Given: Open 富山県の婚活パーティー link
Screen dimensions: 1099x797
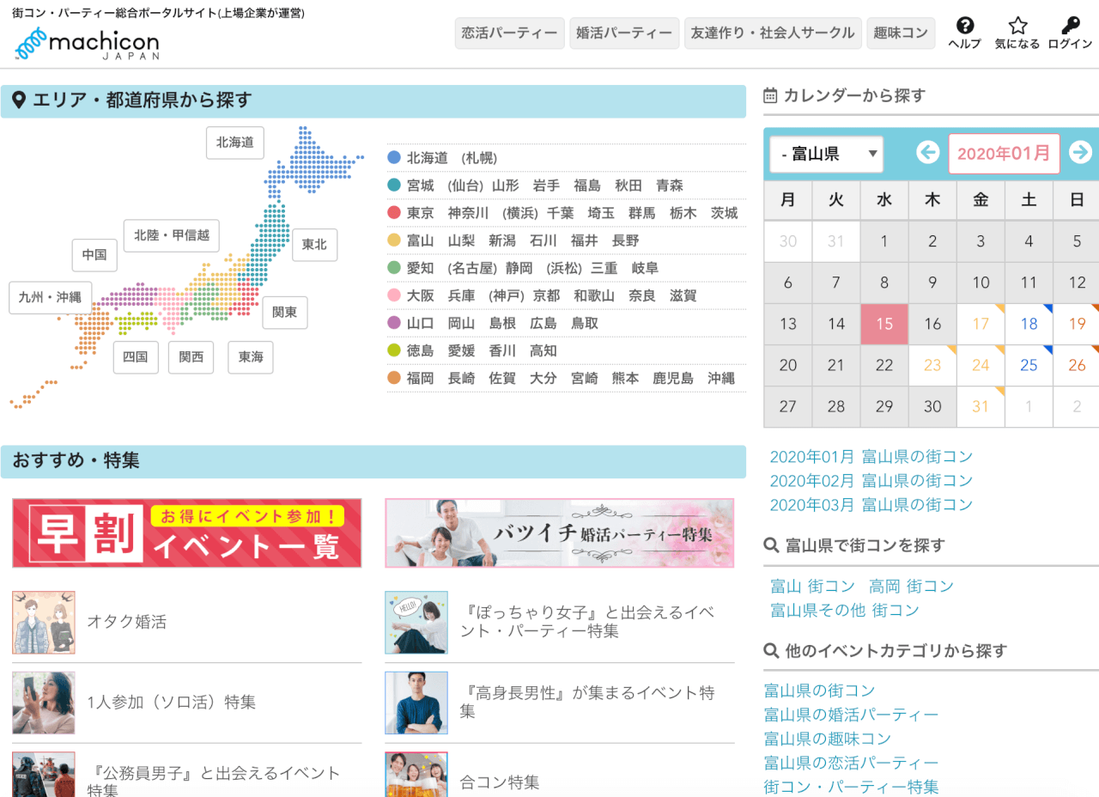Looking at the screenshot, I should 852,715.
